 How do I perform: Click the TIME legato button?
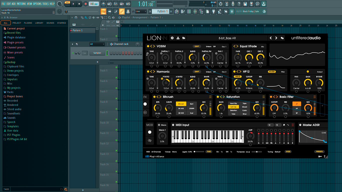tap(209, 151)
